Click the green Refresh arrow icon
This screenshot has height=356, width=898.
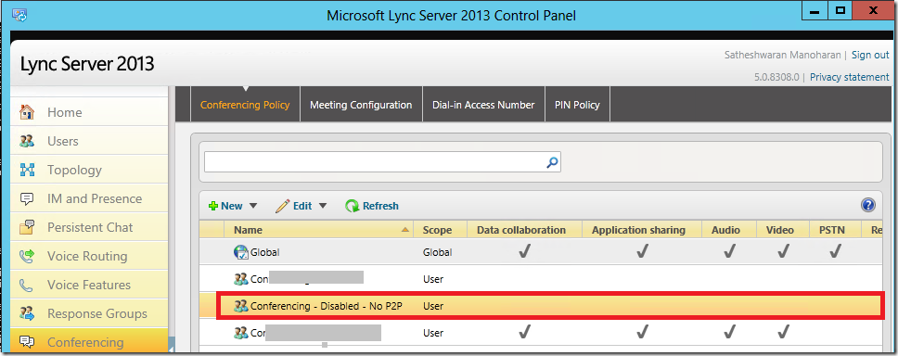[x=353, y=206]
